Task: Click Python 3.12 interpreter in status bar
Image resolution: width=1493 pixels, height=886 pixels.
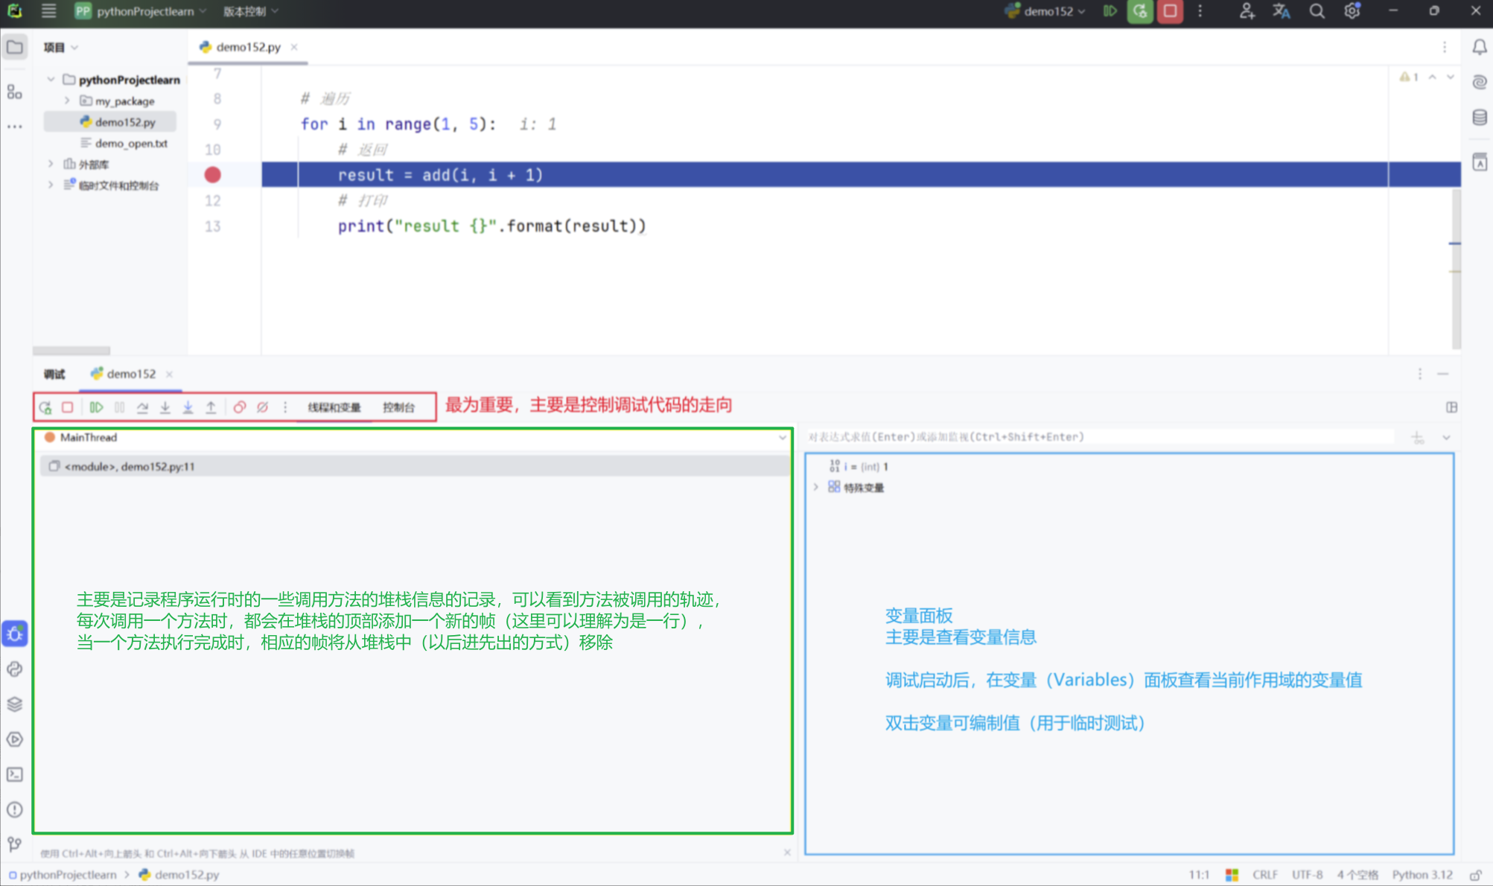Action: click(1422, 875)
